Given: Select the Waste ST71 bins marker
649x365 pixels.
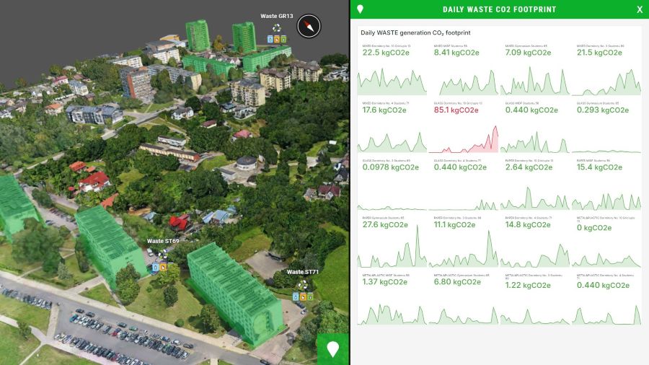Looking at the screenshot, I should click(301, 291).
